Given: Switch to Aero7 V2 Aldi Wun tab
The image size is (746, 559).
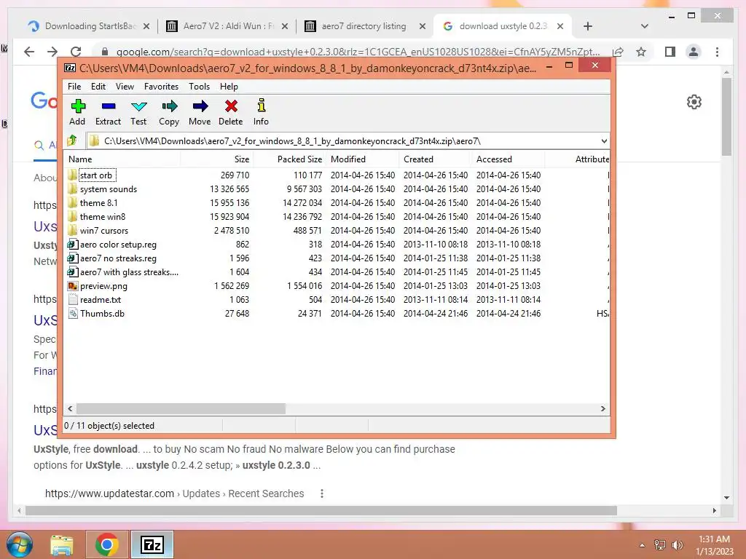Looking at the screenshot, I should tap(227, 26).
